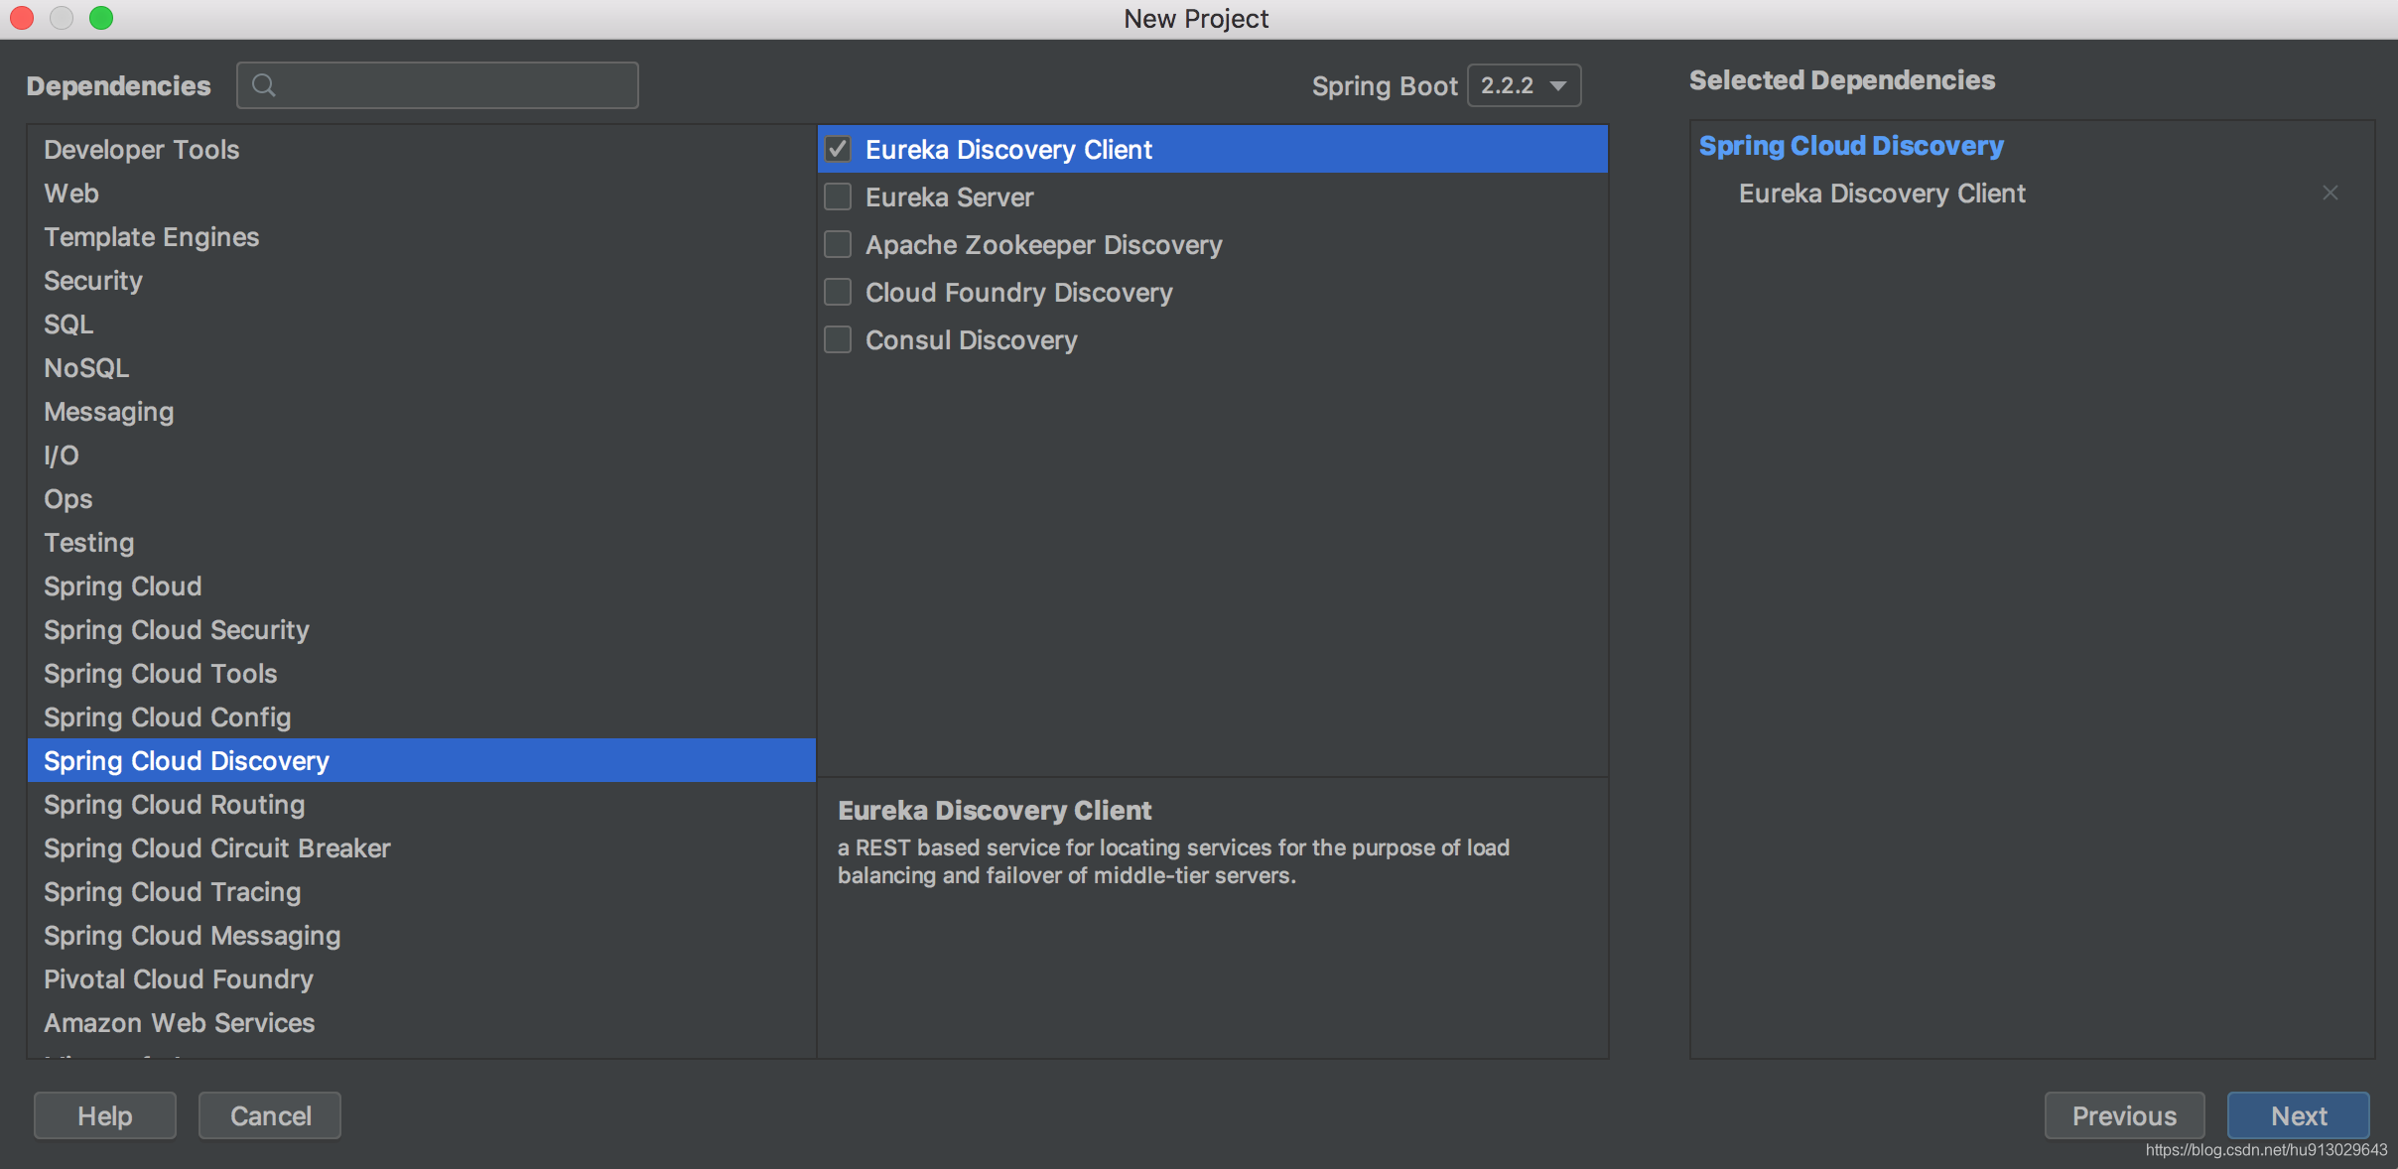Select the Apache Zookeeper Discovery row label
Screen dimensions: 2398x1169
tap(1044, 244)
